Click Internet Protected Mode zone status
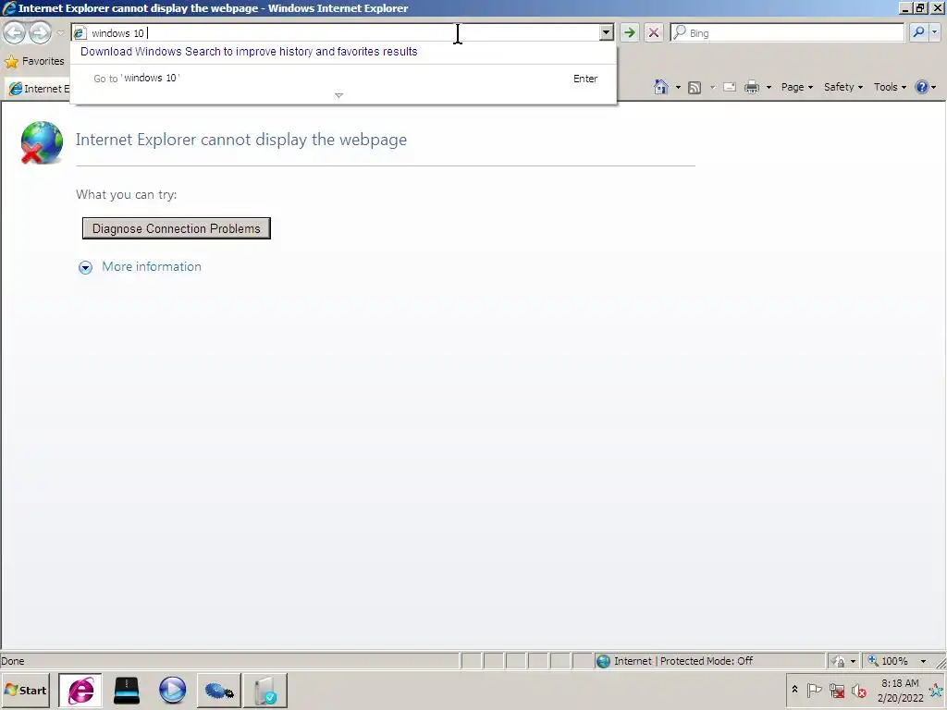 [708, 661]
